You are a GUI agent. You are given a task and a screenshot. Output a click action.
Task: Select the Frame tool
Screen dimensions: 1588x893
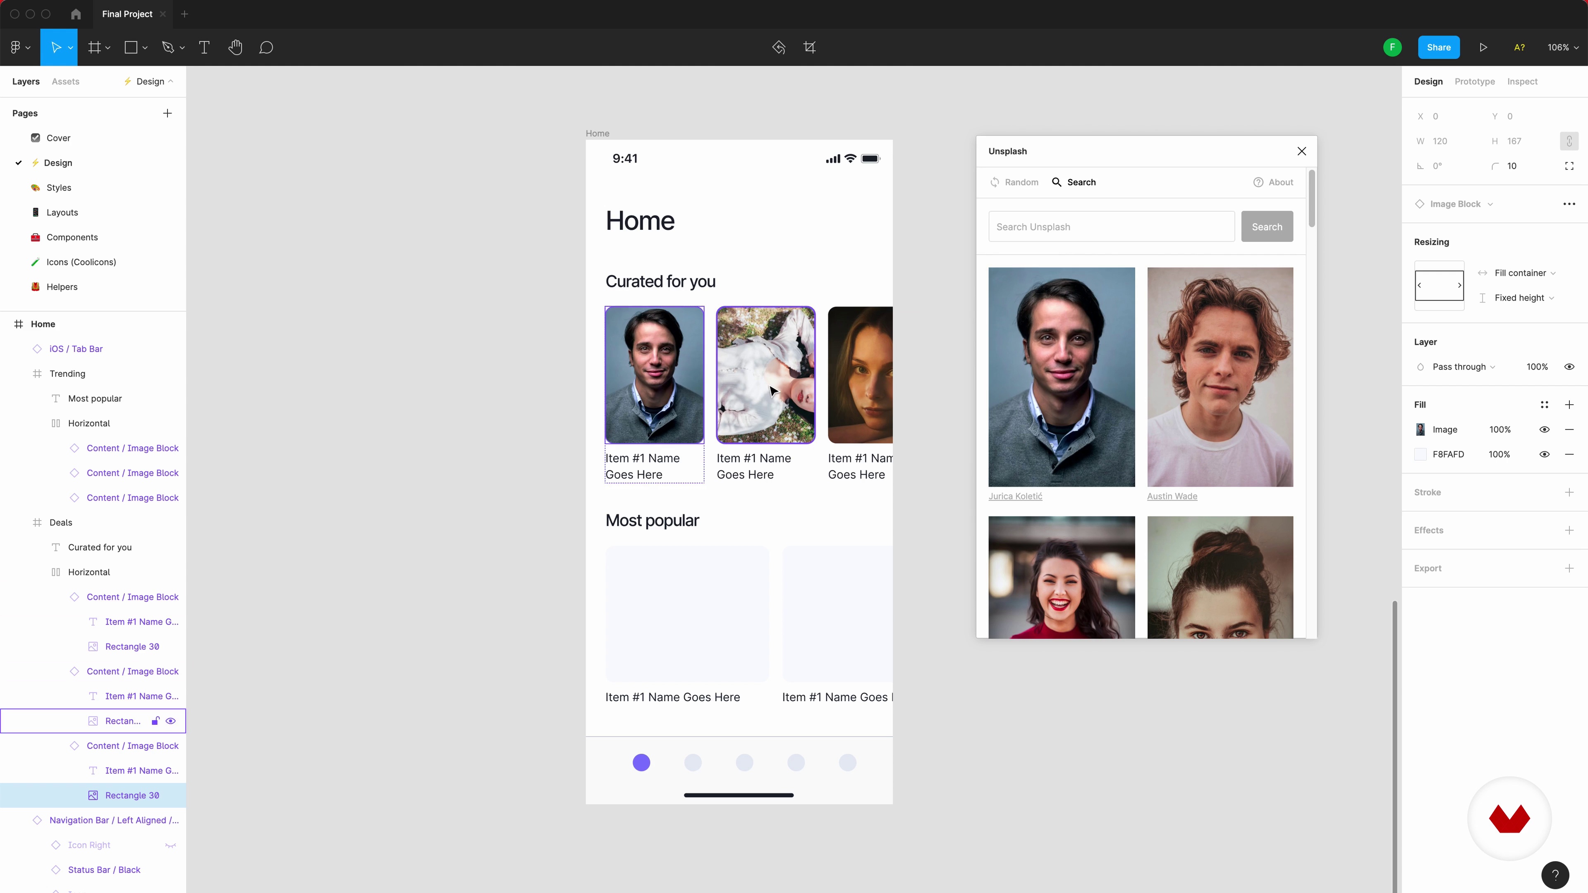tap(94, 48)
